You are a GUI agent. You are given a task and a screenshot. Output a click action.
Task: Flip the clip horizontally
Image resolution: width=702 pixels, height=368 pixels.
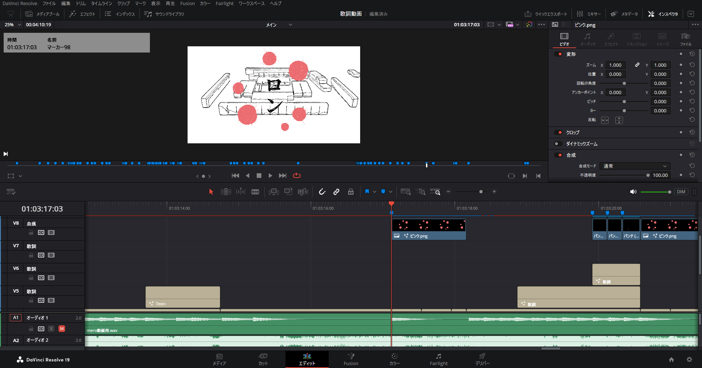click(x=605, y=120)
